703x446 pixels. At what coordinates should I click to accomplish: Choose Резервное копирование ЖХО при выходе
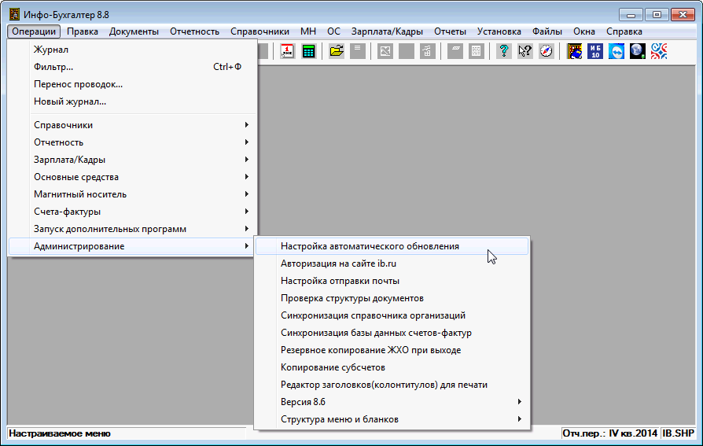coord(392,350)
